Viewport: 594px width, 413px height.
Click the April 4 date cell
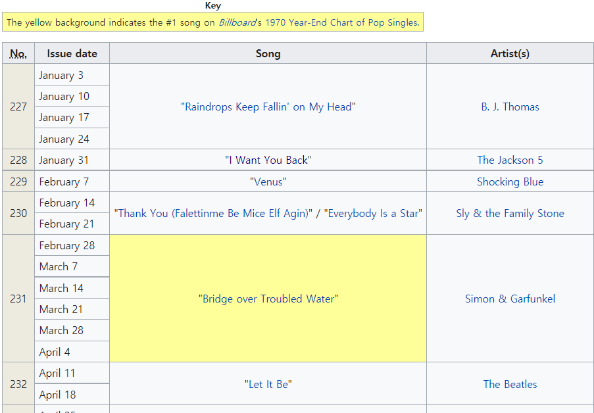pos(72,352)
